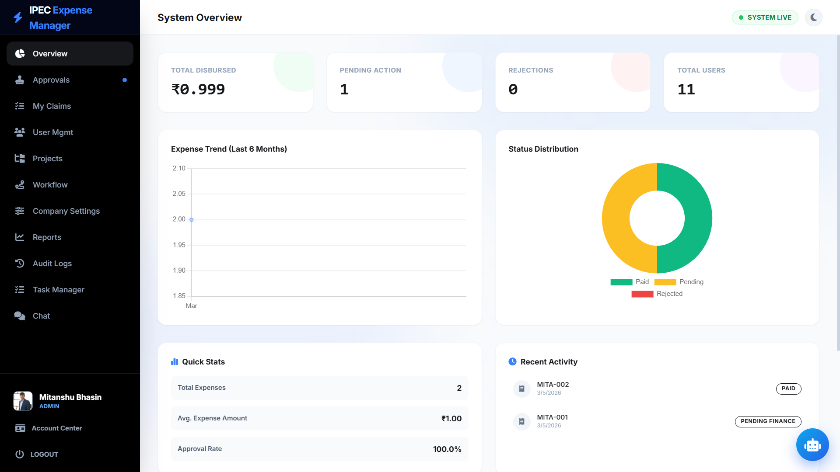The image size is (840, 472).
Task: Click the Audit Logs history icon
Action: (x=20, y=264)
